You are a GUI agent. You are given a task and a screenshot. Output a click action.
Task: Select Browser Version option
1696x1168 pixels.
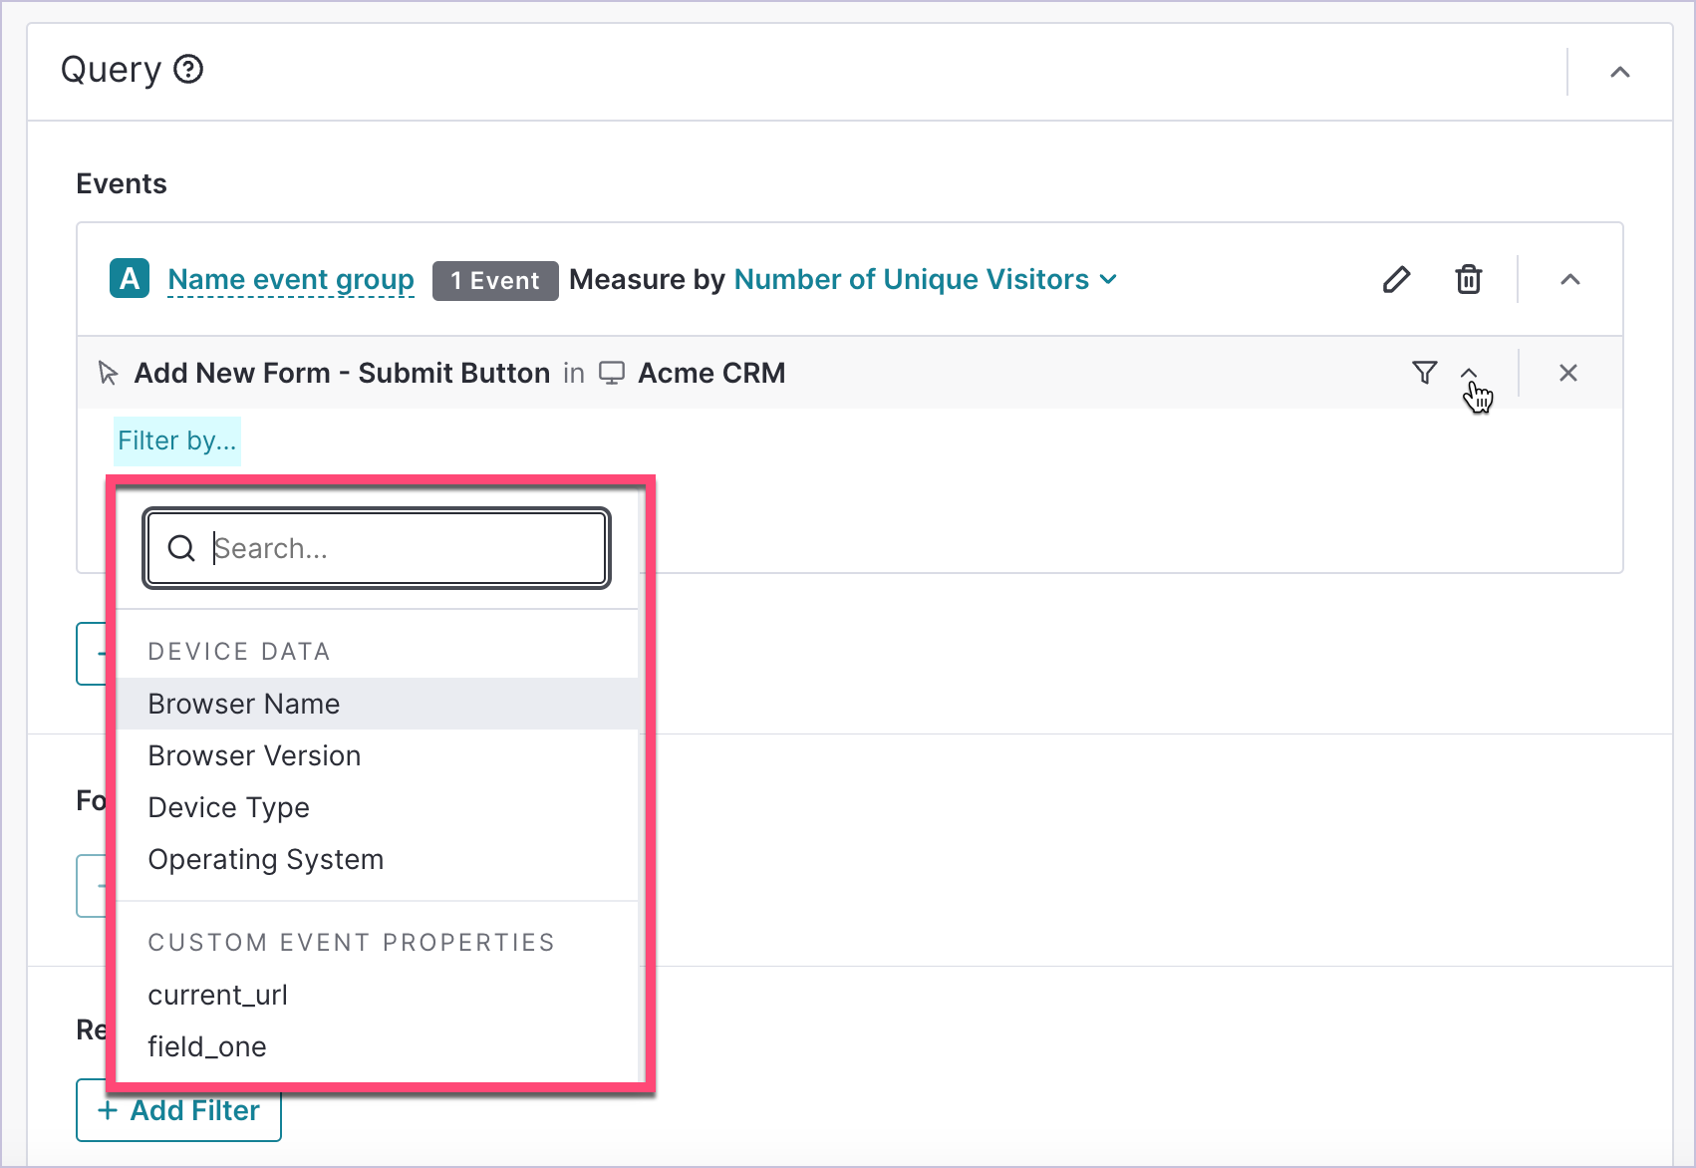point(254,755)
